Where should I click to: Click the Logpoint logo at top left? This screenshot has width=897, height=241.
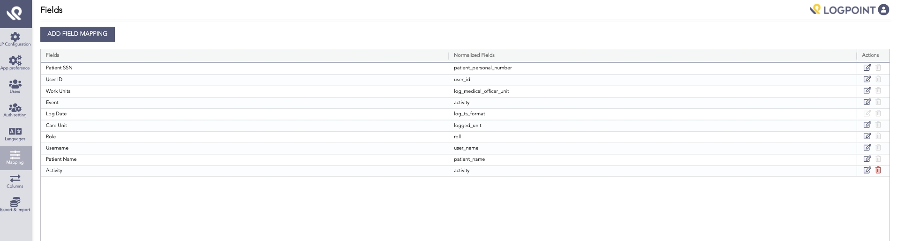pyautogui.click(x=15, y=14)
